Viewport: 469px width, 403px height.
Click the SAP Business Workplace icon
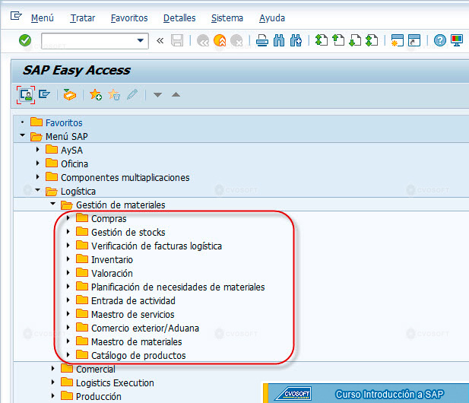pos(70,95)
